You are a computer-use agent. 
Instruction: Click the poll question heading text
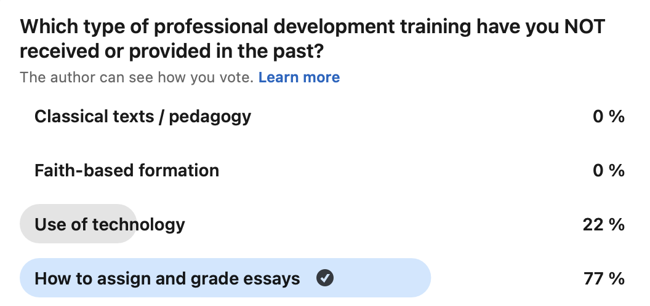point(313,39)
